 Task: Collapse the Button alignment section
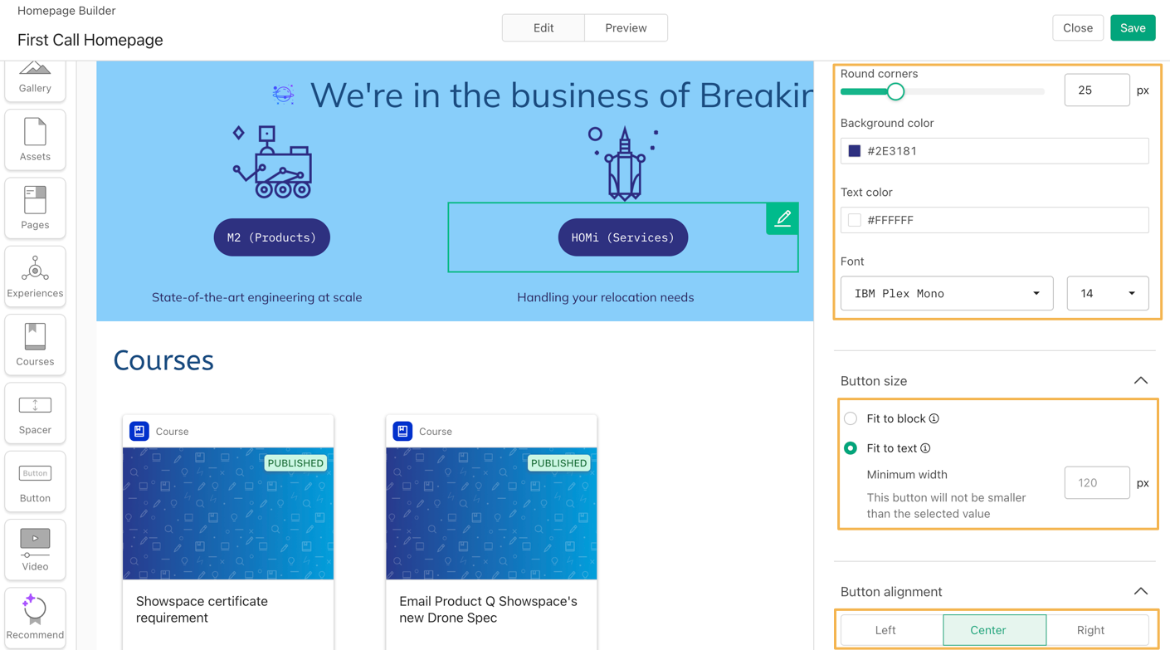pos(1141,591)
